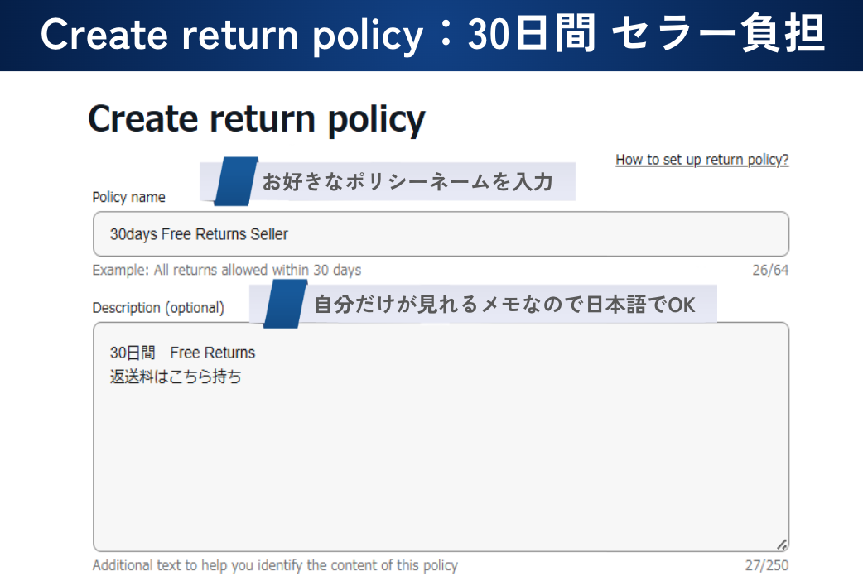
Task: Click the 'Example: All returns allowed within 30 days' hint
Action: tap(227, 270)
